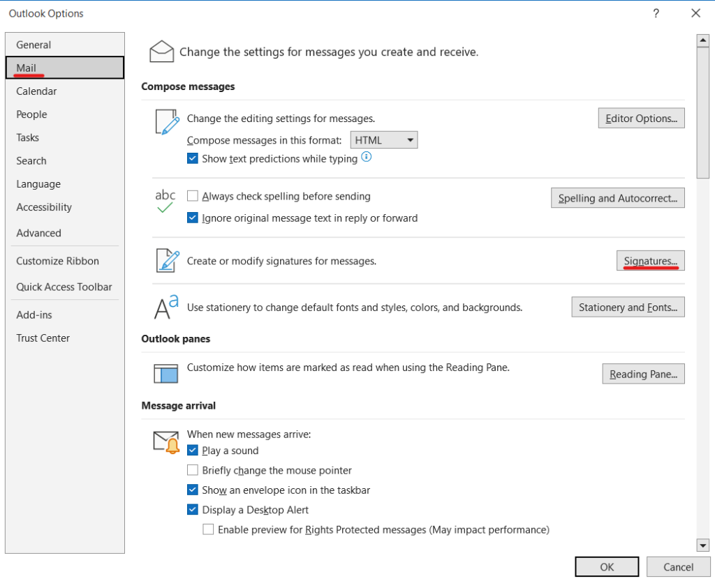The width and height of the screenshot is (715, 581).
Task: Enable Always check spelling before sending
Action: pyautogui.click(x=193, y=197)
